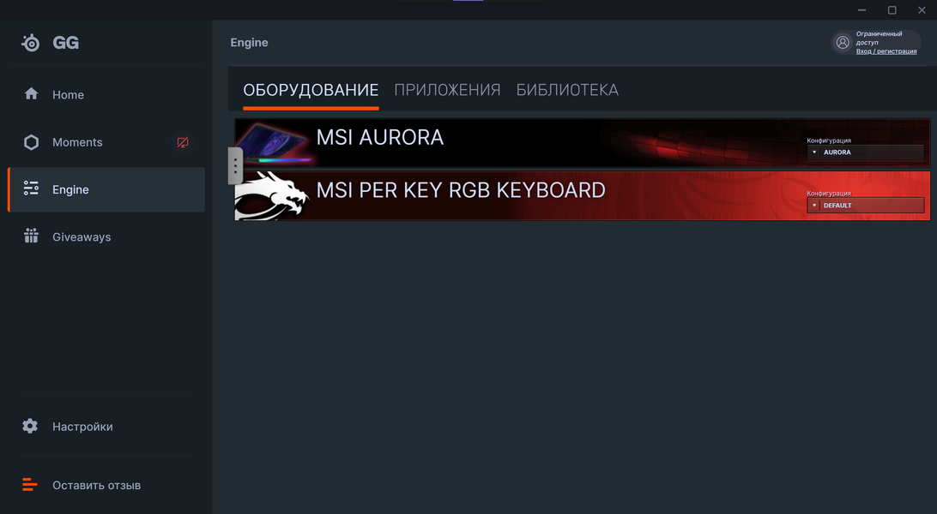937x514 pixels.
Task: Switch to the ПРИЛОЖЕНИЯ tab
Action: [x=447, y=90]
